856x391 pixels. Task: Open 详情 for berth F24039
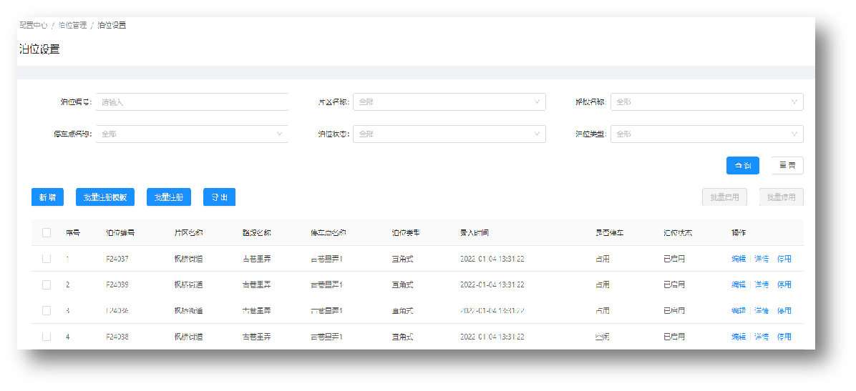pyautogui.click(x=762, y=284)
